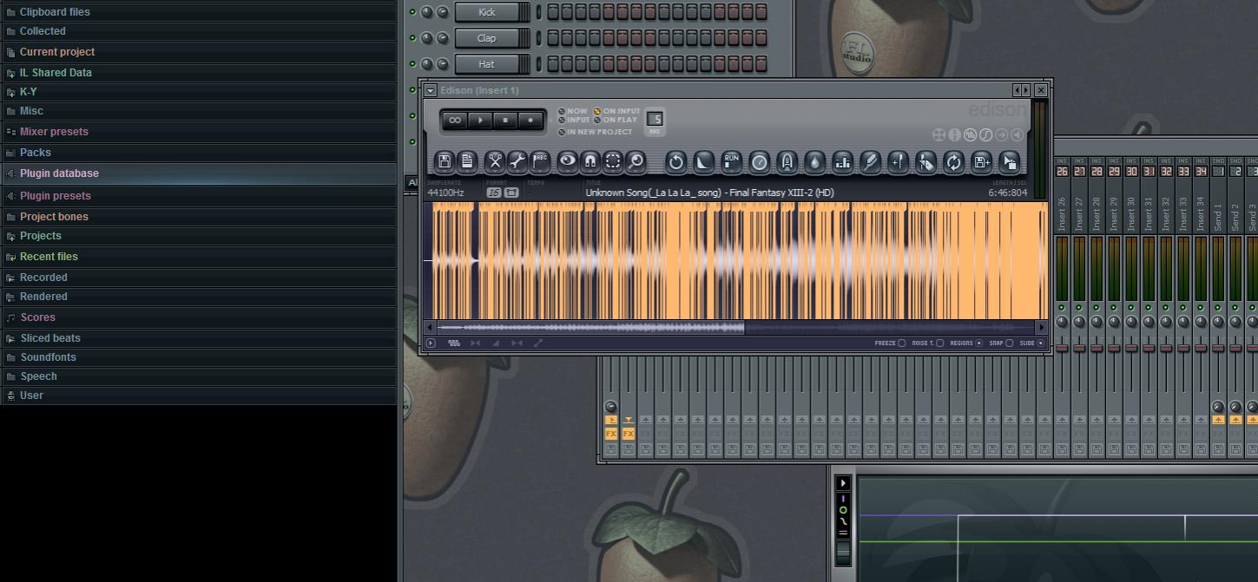
Task: Click the ABC Regions flag icon
Action: point(540,161)
